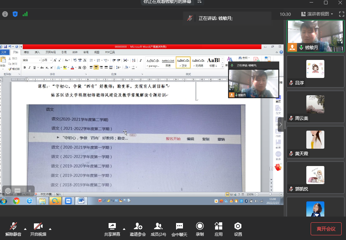346x240 pixels.
Task: Leave the meeting via 离开会议
Action: pyautogui.click(x=326, y=229)
